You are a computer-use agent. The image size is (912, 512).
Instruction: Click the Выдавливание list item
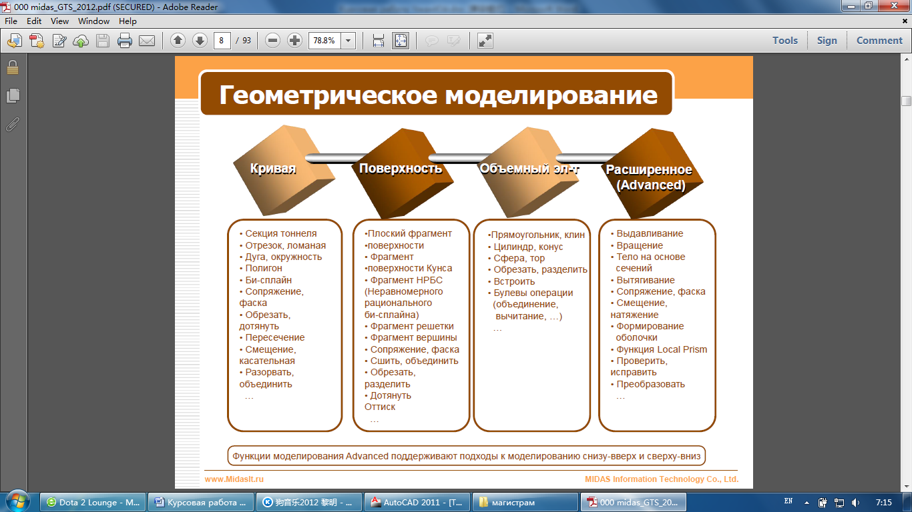(647, 233)
